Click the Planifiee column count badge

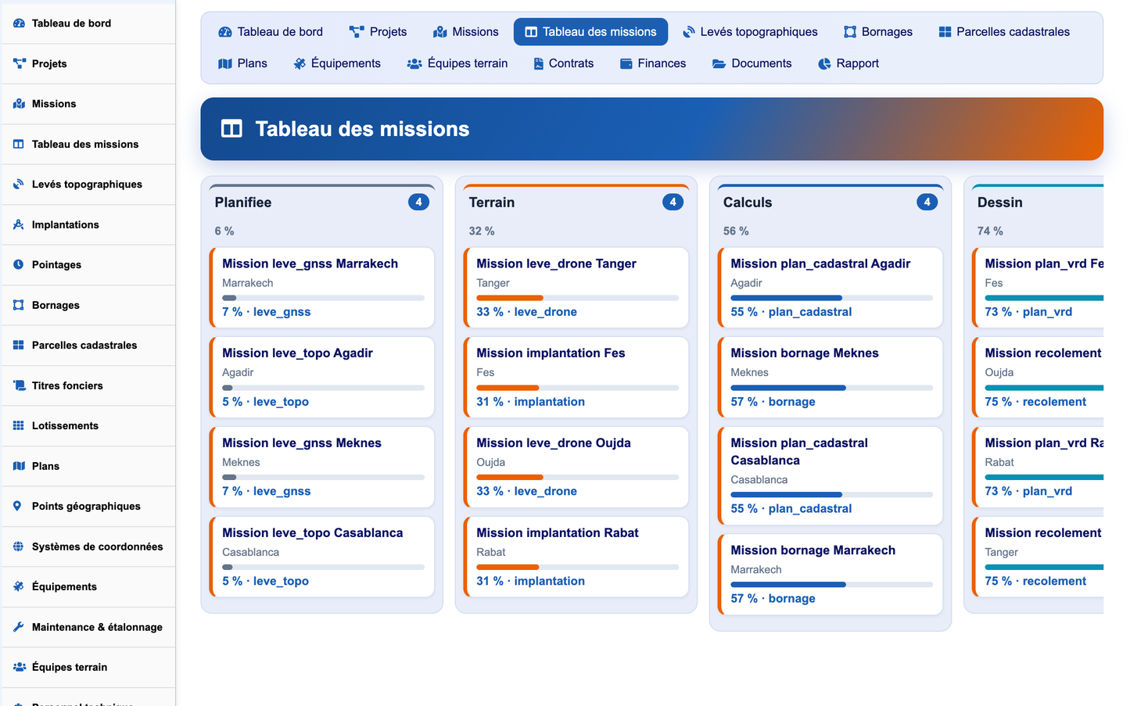(418, 202)
